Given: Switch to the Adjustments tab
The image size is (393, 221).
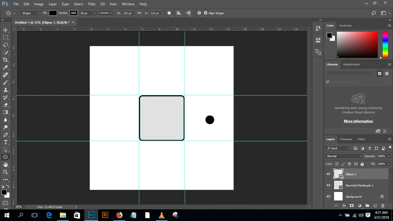Looking at the screenshot, I should pyautogui.click(x=352, y=64).
